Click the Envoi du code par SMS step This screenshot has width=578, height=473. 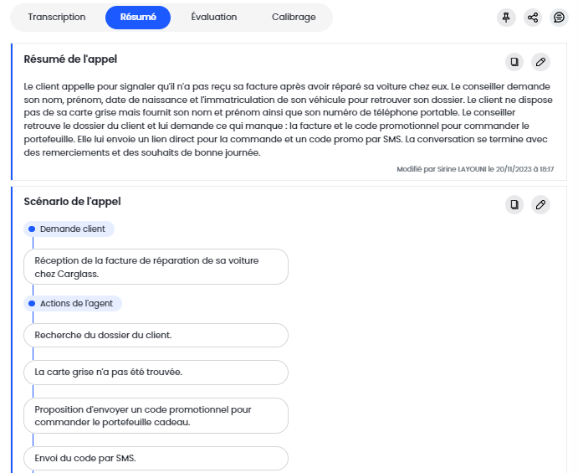tap(157, 458)
